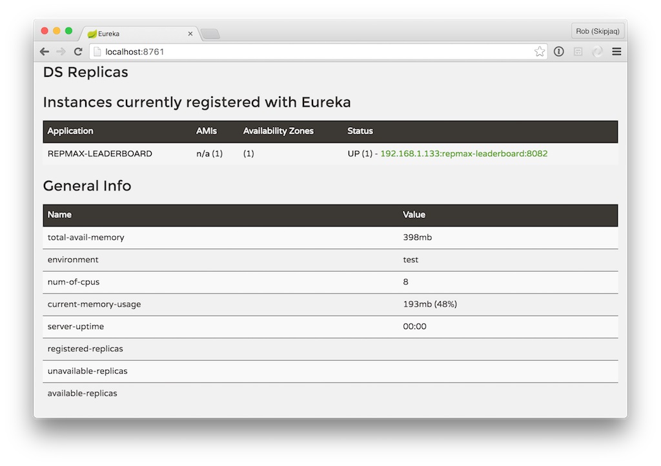661x466 pixels.
Task: Click the Name column header
Action: [x=59, y=215]
